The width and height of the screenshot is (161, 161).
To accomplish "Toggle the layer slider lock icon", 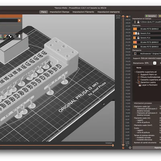I will point(123,148).
